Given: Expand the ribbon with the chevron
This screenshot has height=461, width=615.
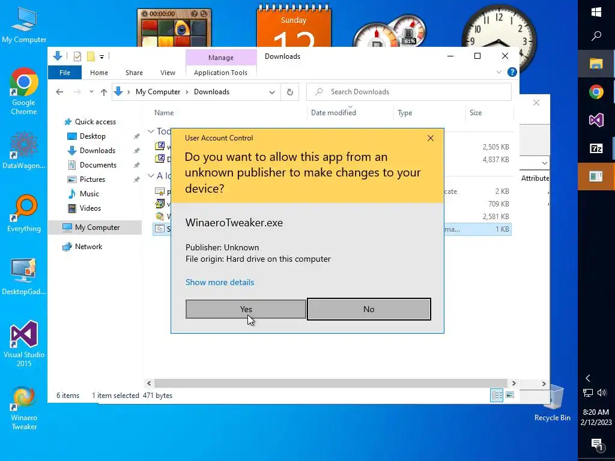Looking at the screenshot, I should (499, 72).
